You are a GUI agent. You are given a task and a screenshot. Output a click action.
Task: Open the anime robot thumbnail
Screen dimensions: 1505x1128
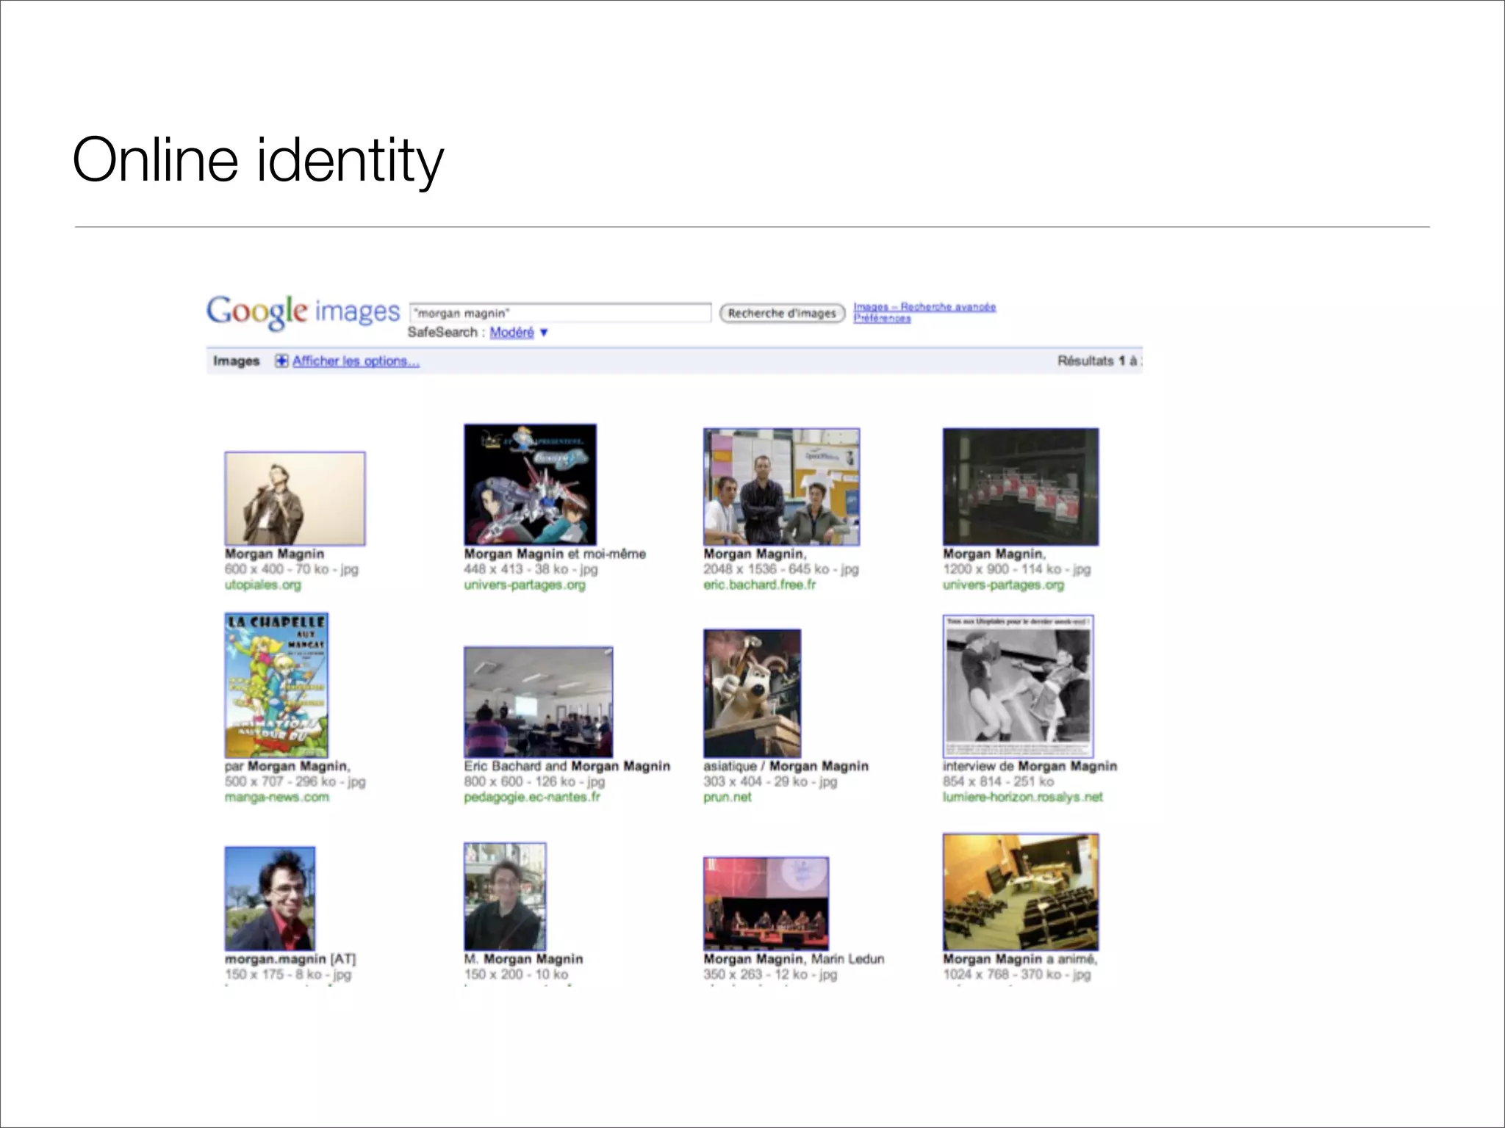pyautogui.click(x=530, y=485)
